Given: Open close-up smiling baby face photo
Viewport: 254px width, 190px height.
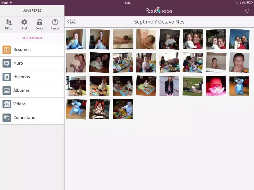Looking at the screenshot, I should 239,63.
